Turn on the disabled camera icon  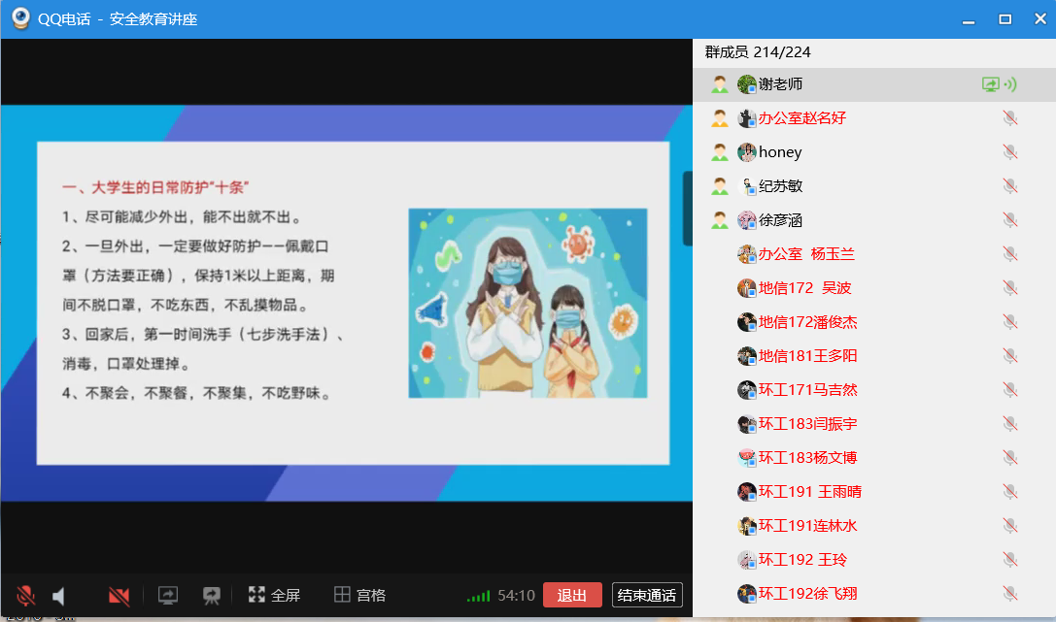click(x=119, y=595)
